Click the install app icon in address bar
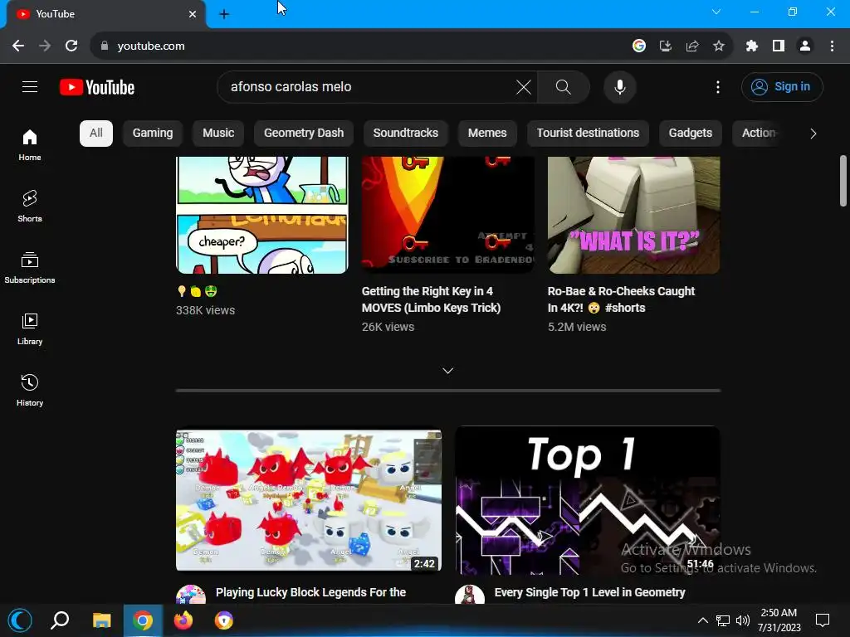This screenshot has width=850, height=637. 665,46
